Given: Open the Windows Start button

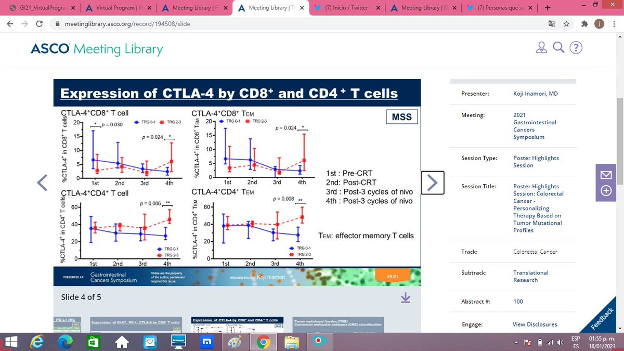Looking at the screenshot, I should coord(11,342).
